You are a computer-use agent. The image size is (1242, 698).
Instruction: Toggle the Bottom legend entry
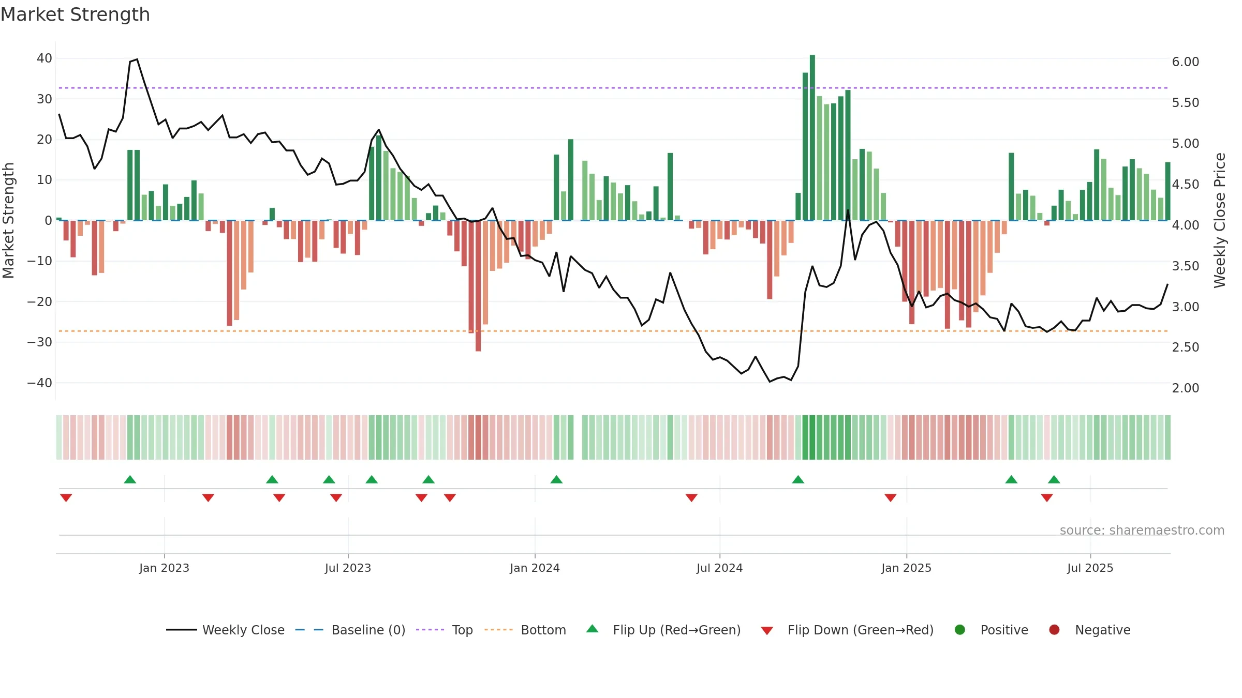(525, 630)
